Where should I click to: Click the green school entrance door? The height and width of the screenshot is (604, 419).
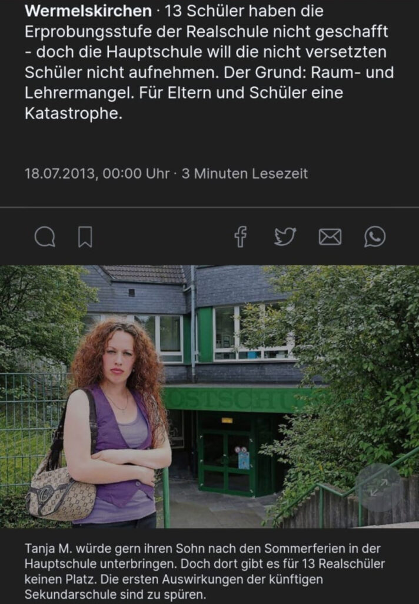pyautogui.click(x=227, y=455)
